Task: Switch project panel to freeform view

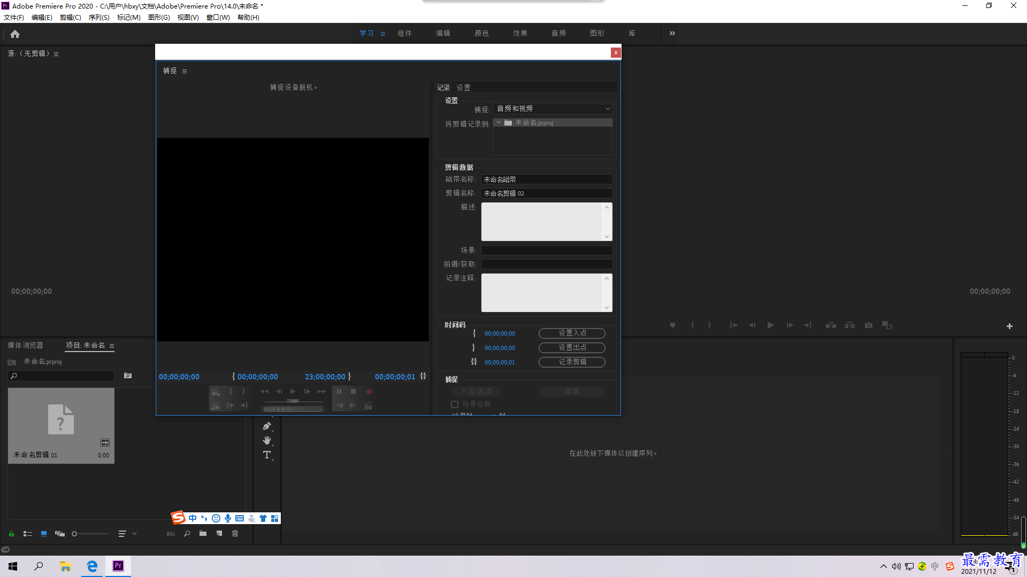Action: pos(60,534)
